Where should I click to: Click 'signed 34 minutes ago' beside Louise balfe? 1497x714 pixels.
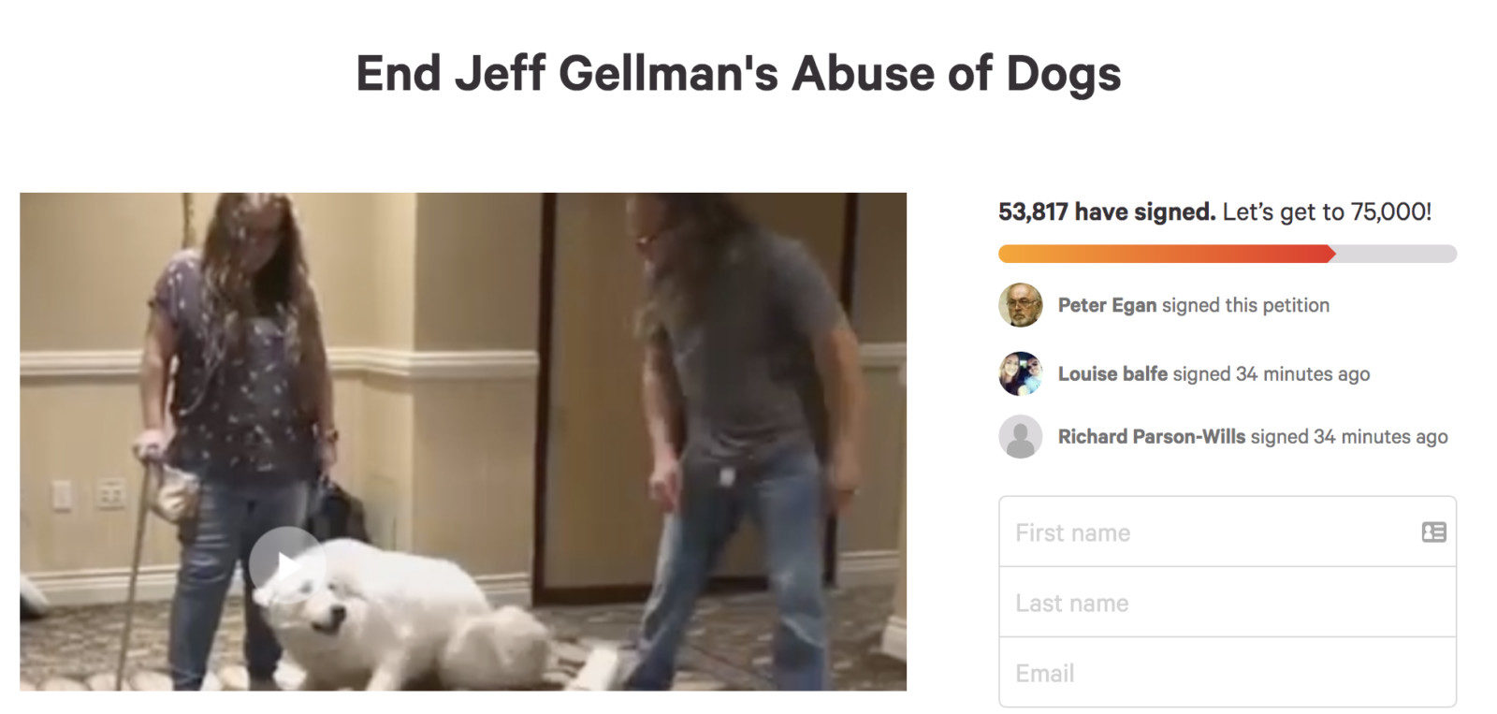pyautogui.click(x=1272, y=374)
